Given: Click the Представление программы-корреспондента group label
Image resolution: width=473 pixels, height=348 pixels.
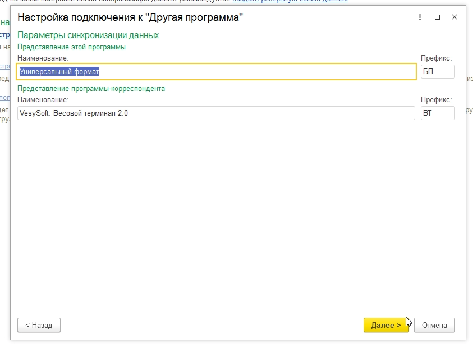Looking at the screenshot, I should [x=91, y=89].
